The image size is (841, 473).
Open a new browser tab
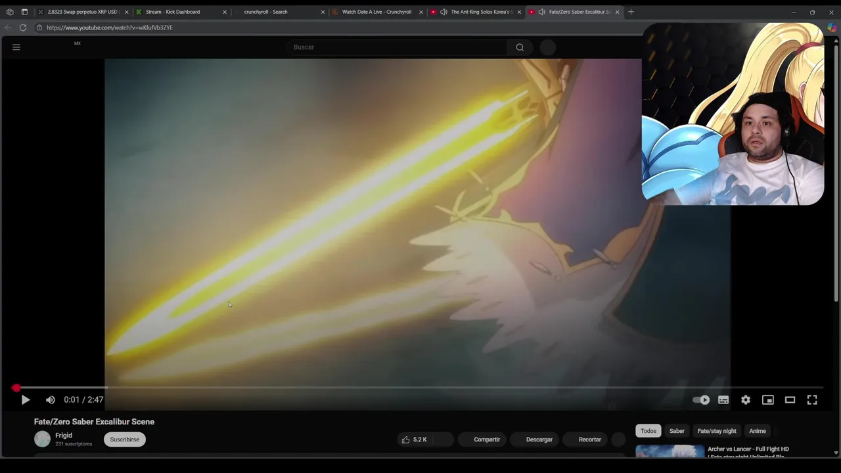(631, 12)
